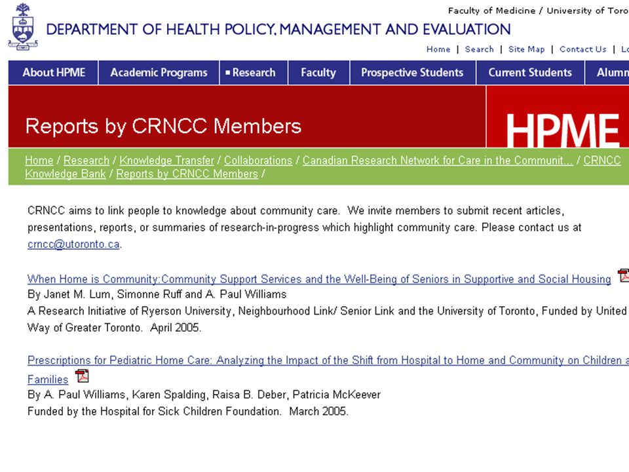Click the Faculty of Medicine header text
The height and width of the screenshot is (472, 629).
[538, 11]
